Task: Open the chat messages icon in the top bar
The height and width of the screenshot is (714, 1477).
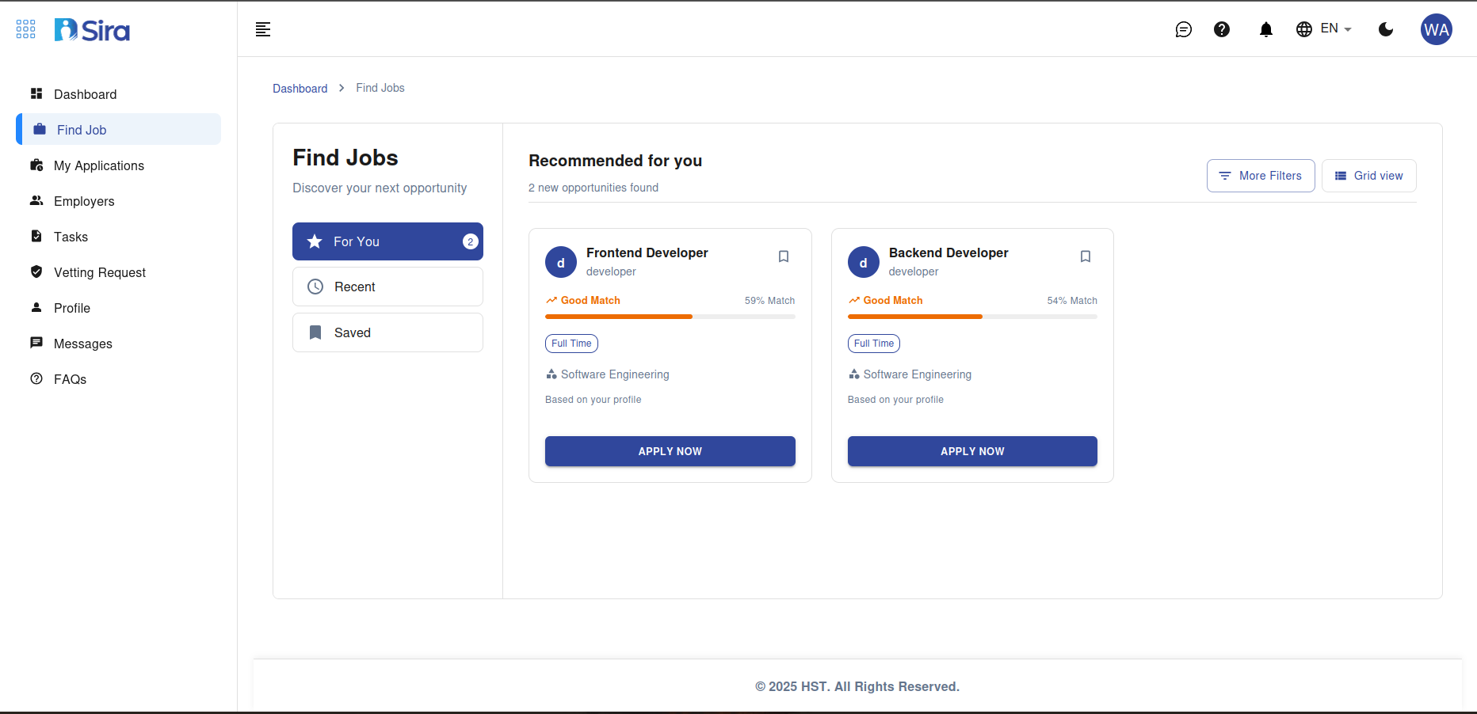Action: pos(1184,29)
